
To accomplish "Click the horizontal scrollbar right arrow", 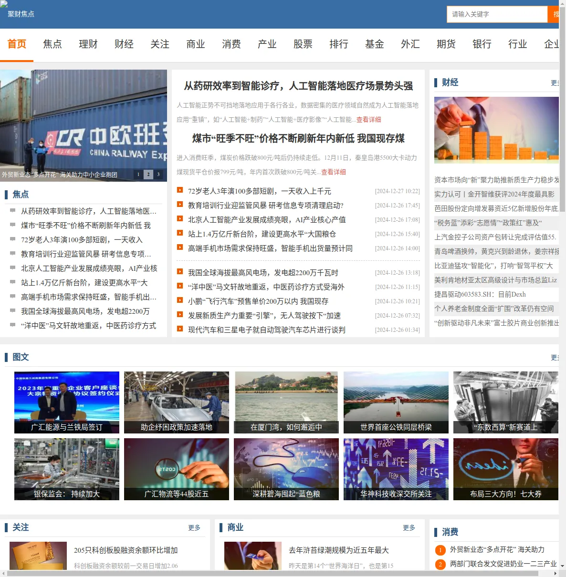I will click(x=555, y=574).
